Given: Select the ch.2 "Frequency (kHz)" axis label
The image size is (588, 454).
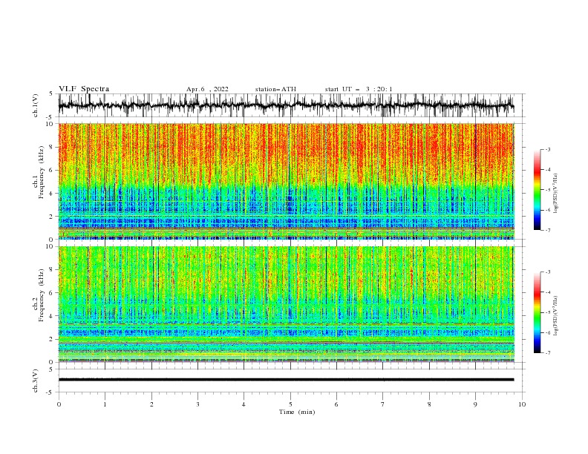Looking at the screenshot, I should tap(42, 295).
